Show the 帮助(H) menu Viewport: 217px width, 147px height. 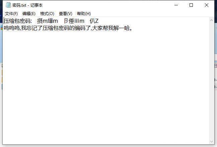(84, 14)
